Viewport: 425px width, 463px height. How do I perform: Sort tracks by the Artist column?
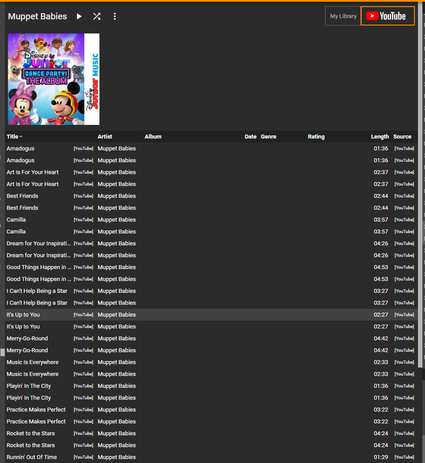point(105,136)
